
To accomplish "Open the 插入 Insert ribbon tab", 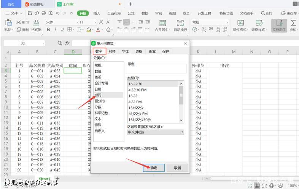I will [x=97, y=13].
